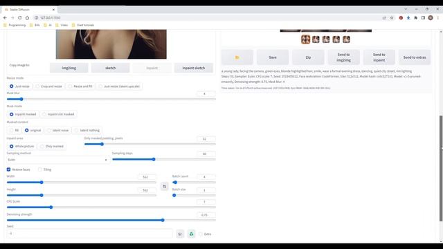Viewport: 443px width, 249px height.
Task: Copy image to sketch
Action: click(111, 68)
